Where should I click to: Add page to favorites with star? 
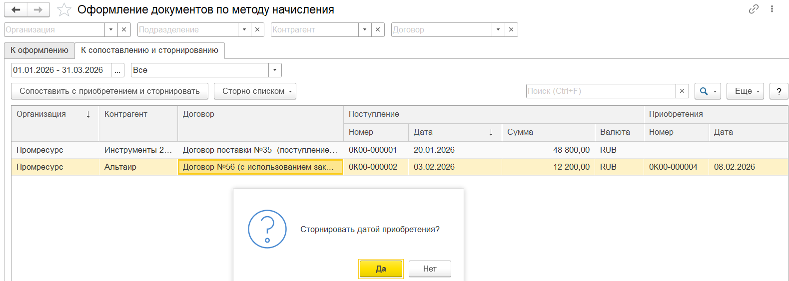[x=64, y=10]
